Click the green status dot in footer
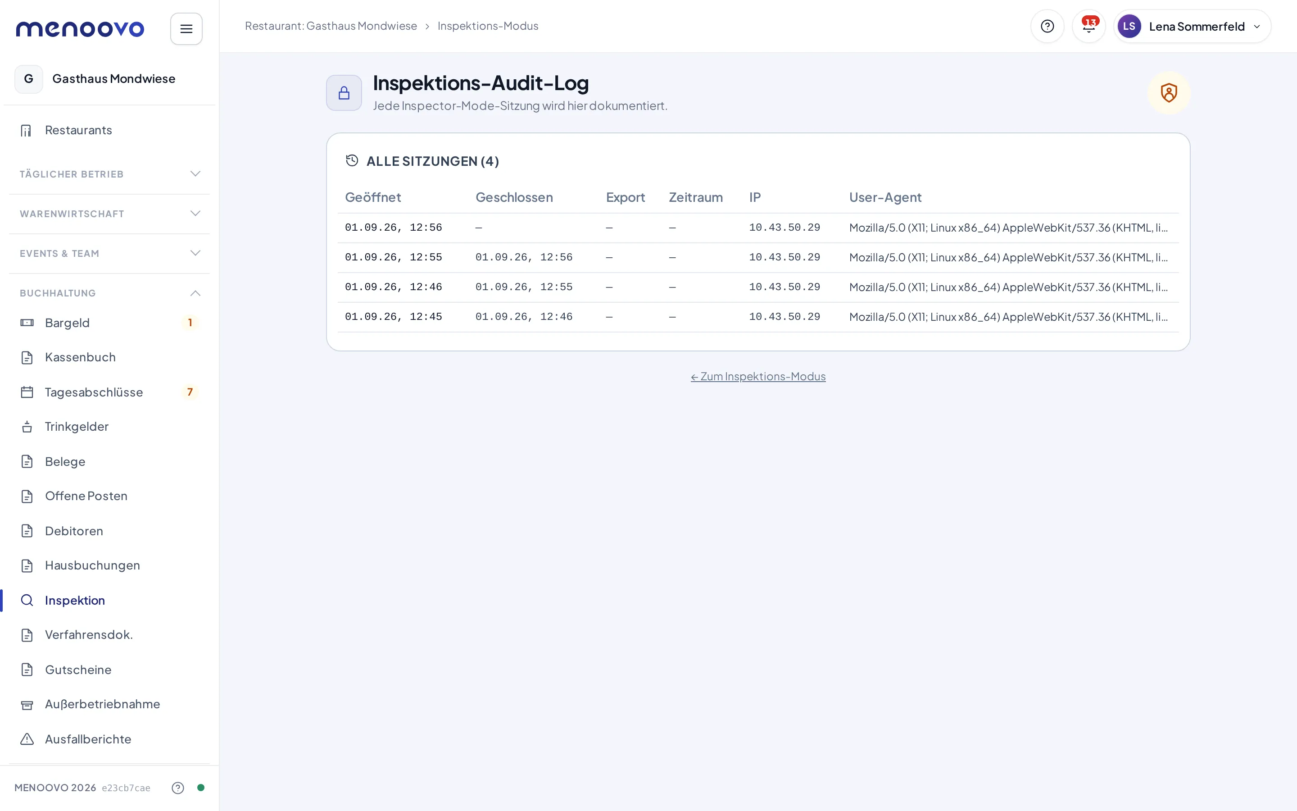This screenshot has width=1297, height=811. coord(200,788)
